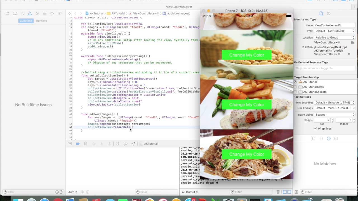Select the Runtime issues tab

[x=41, y=21]
